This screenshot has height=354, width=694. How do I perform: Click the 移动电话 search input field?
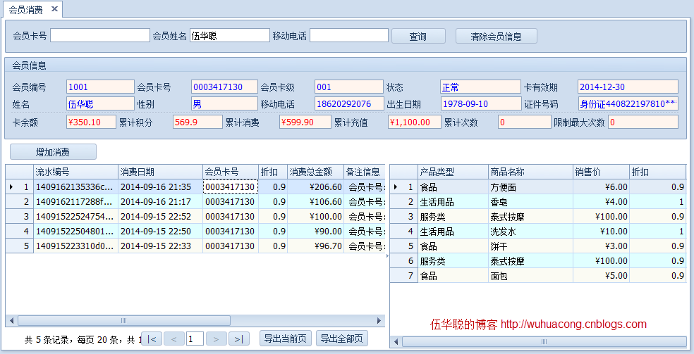[x=348, y=36]
